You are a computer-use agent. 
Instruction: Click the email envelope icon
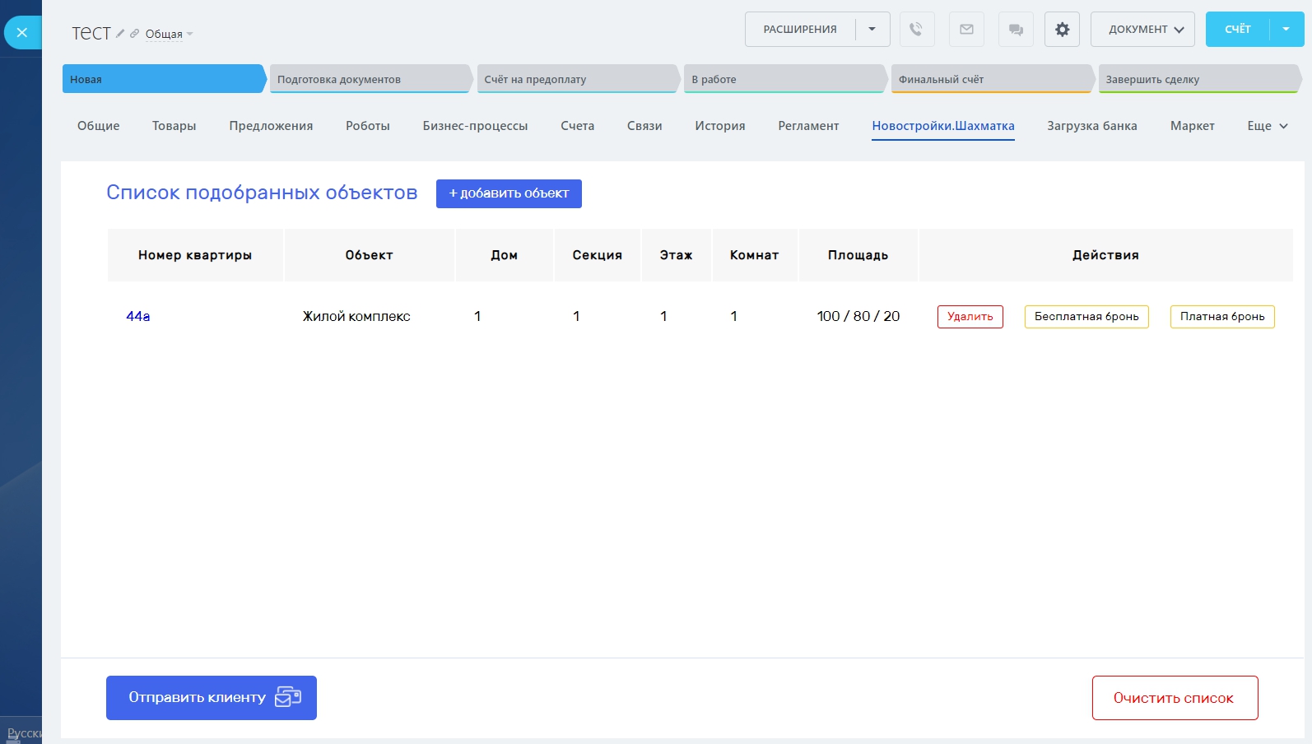tap(966, 30)
